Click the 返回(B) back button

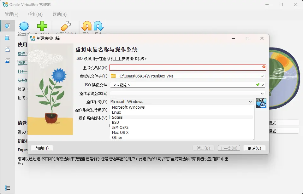203,148
